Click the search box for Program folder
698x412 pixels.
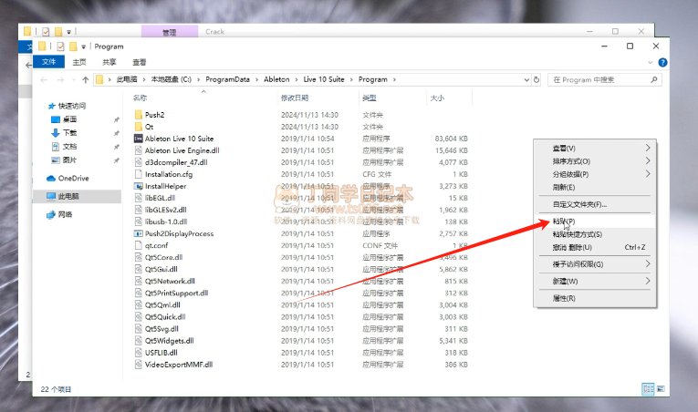[x=602, y=80]
